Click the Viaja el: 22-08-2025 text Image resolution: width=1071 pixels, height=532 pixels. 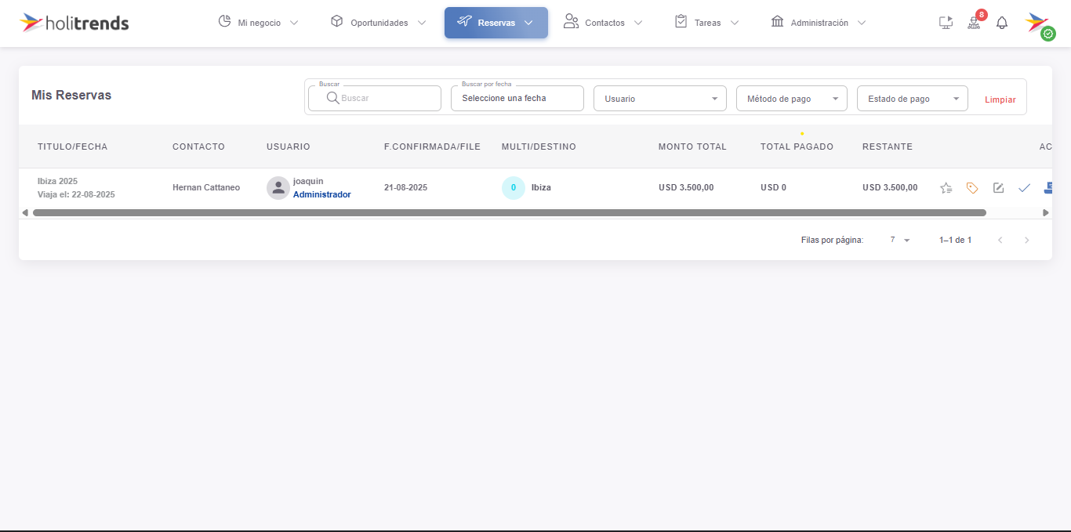pyautogui.click(x=76, y=194)
